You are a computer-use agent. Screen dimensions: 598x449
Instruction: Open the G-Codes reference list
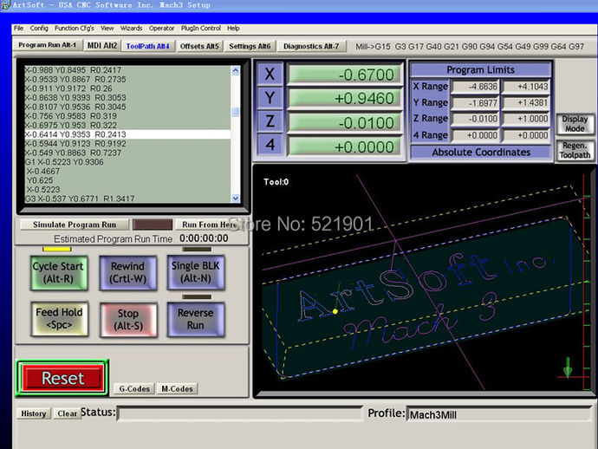[x=134, y=388]
